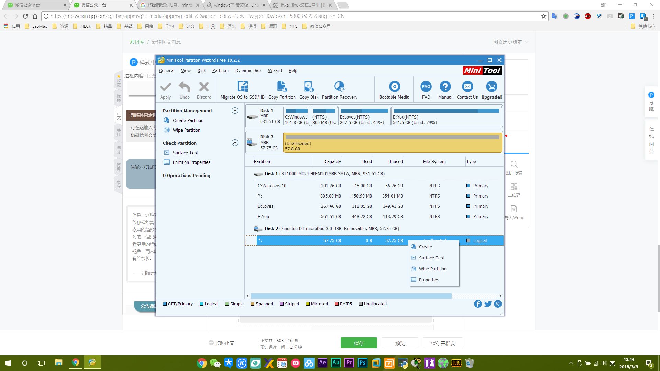Select the Unallocated 57.8 GB disk bar
Screen dimensions: 660x371
[393, 142]
